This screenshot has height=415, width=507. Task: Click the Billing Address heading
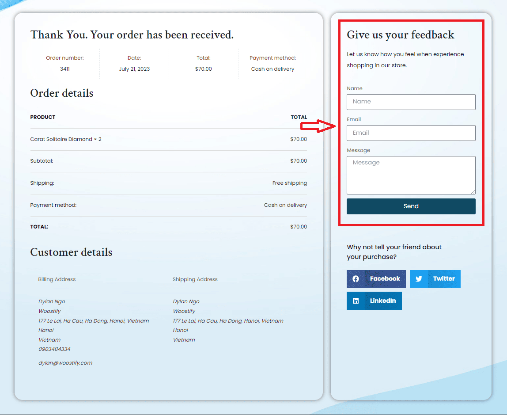click(57, 279)
